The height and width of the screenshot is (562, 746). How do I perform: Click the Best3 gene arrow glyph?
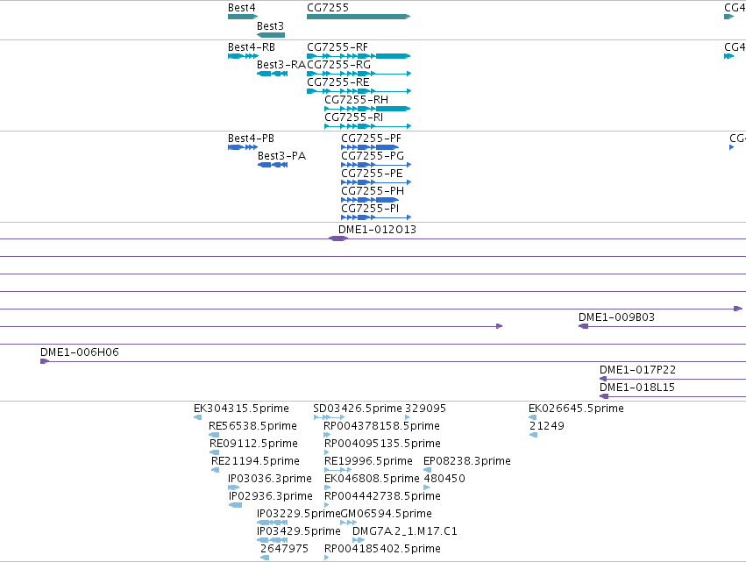point(271,35)
